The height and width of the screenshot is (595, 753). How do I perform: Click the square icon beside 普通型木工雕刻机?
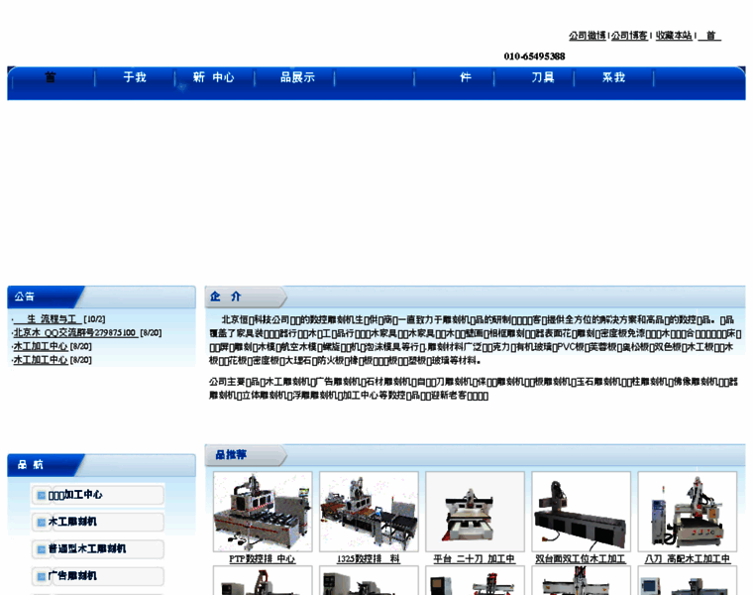tap(42, 549)
